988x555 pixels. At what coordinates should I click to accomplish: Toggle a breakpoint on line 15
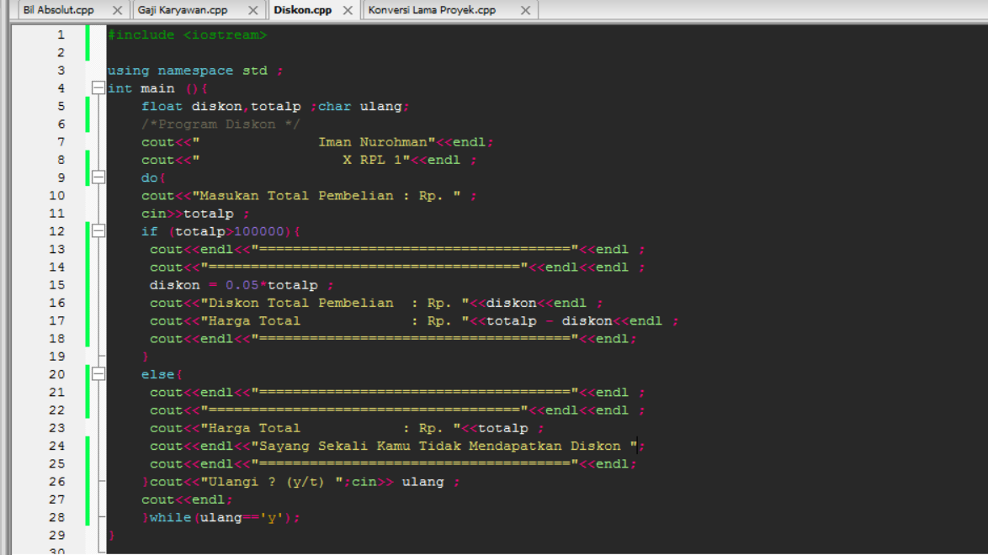point(57,284)
